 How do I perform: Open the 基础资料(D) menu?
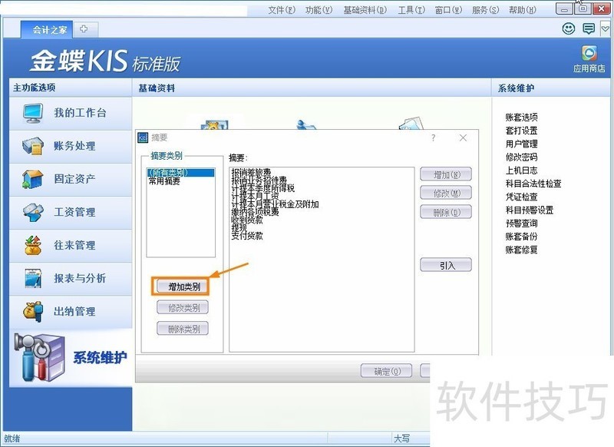pos(365,10)
